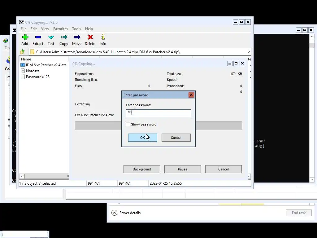Click the Total size 971 KB value

(237, 74)
